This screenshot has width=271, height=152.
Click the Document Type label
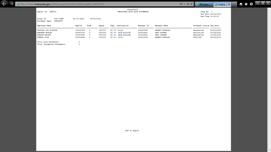44,21
